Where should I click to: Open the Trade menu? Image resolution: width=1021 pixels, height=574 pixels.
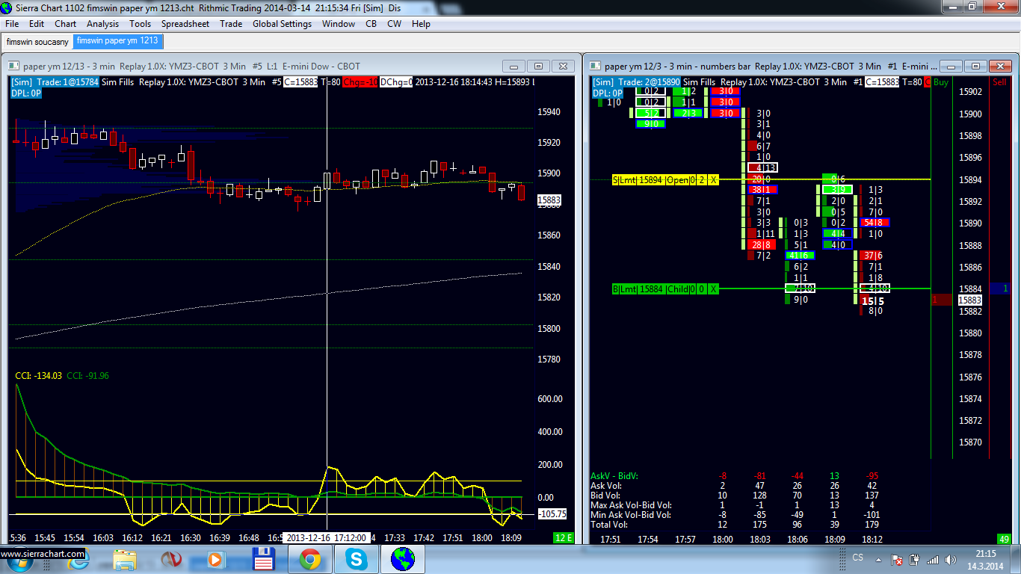[x=231, y=24]
